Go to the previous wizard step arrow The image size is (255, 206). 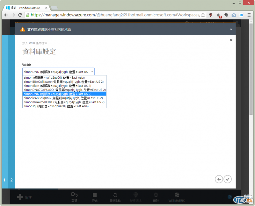(x=219, y=179)
